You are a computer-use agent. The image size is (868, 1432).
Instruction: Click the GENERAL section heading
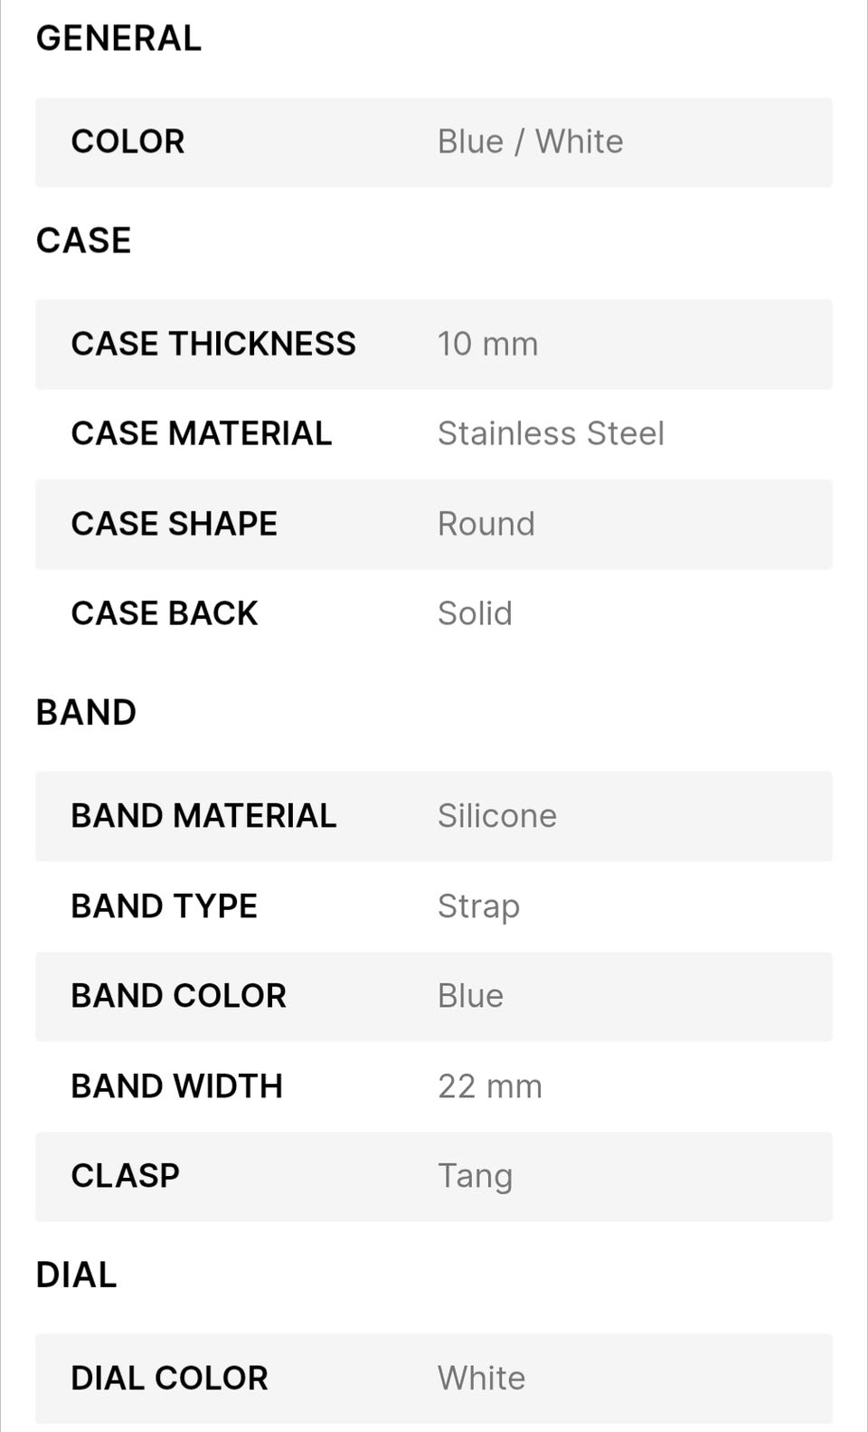click(x=118, y=39)
